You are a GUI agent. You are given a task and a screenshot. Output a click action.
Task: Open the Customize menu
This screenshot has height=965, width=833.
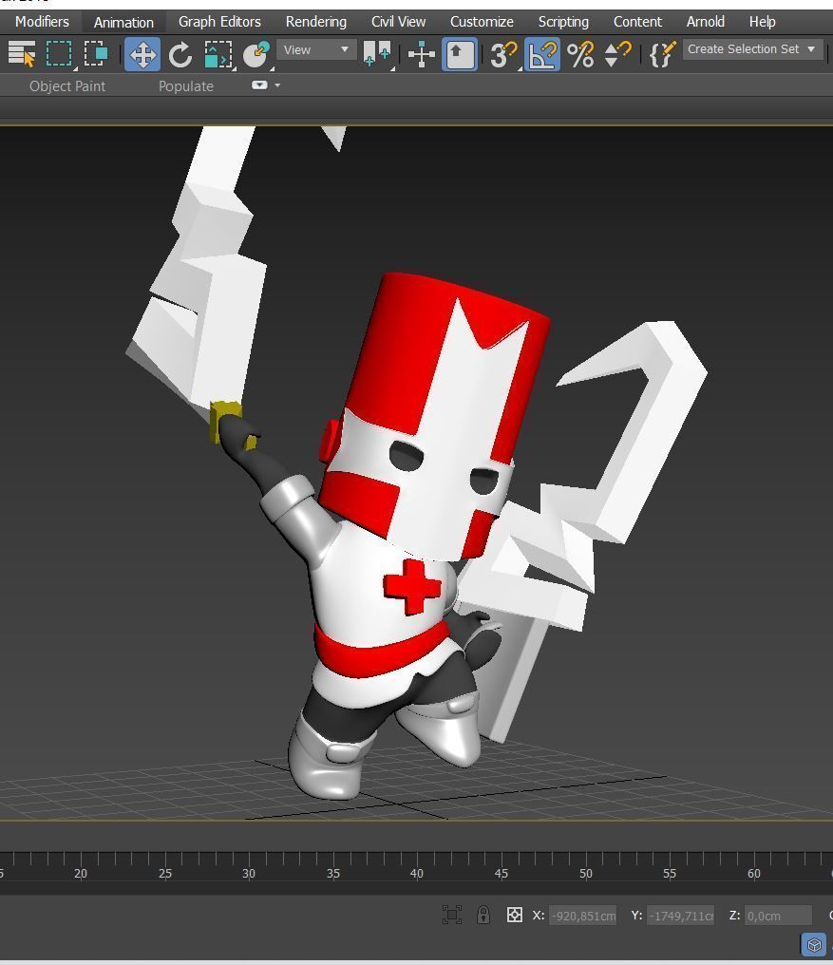[482, 22]
